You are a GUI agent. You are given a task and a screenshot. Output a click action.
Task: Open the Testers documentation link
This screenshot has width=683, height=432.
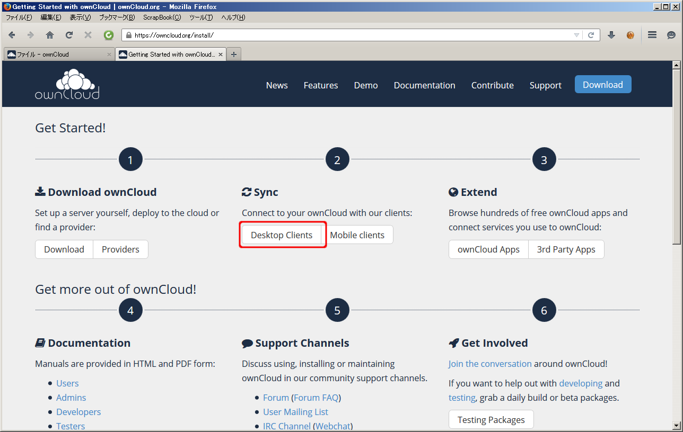[71, 426]
